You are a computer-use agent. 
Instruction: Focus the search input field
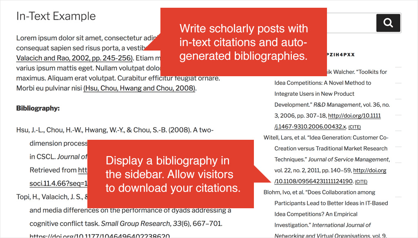click(x=351, y=23)
